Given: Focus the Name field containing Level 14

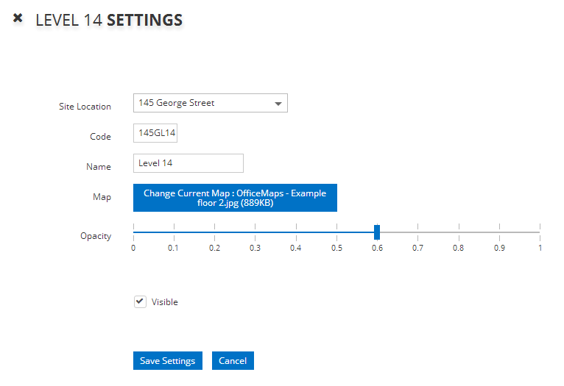Looking at the screenshot, I should tap(188, 163).
